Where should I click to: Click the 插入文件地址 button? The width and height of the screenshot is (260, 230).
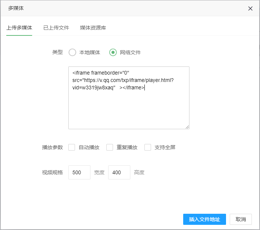click(x=205, y=219)
